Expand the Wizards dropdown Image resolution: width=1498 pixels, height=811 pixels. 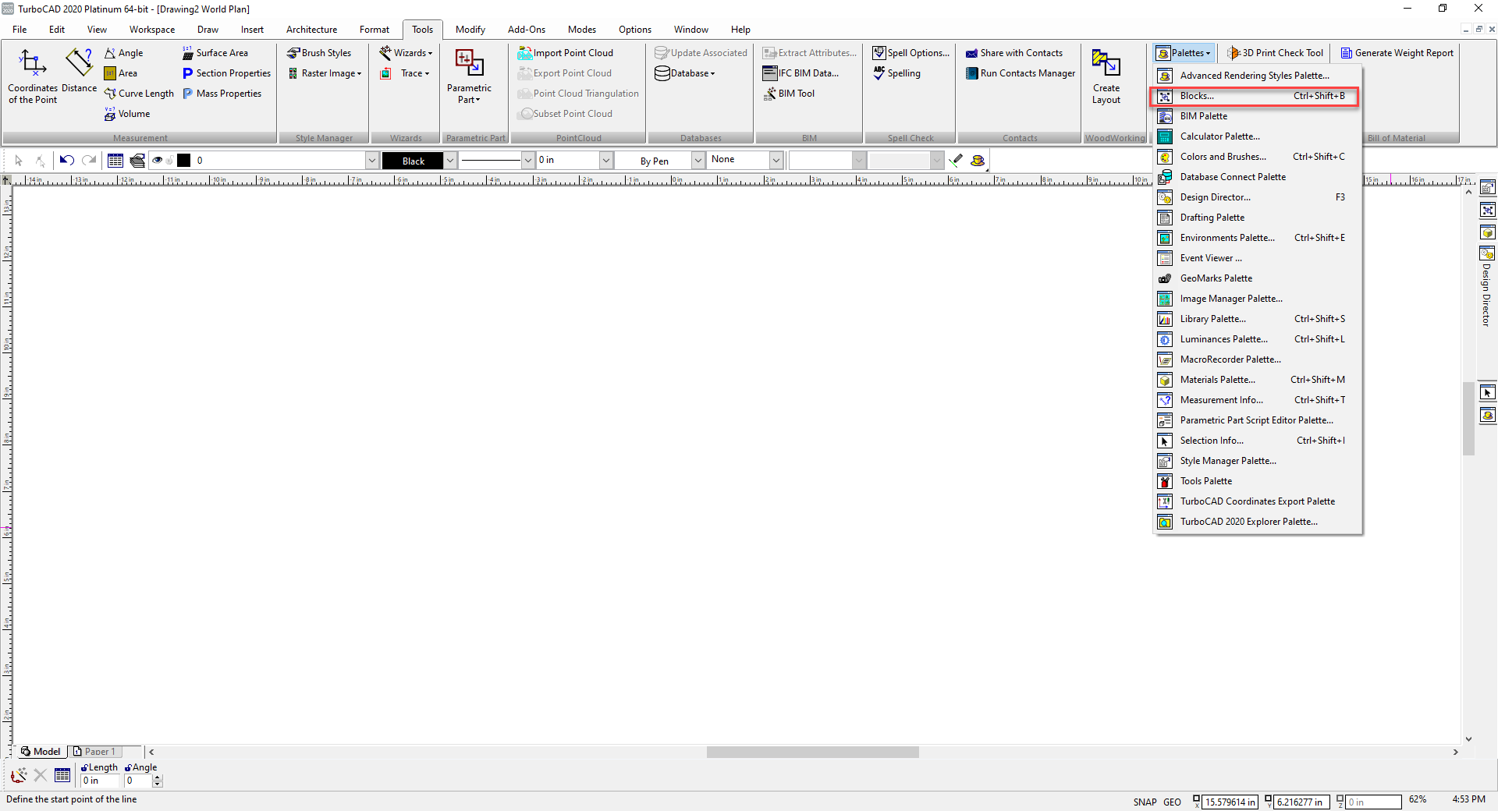406,53
